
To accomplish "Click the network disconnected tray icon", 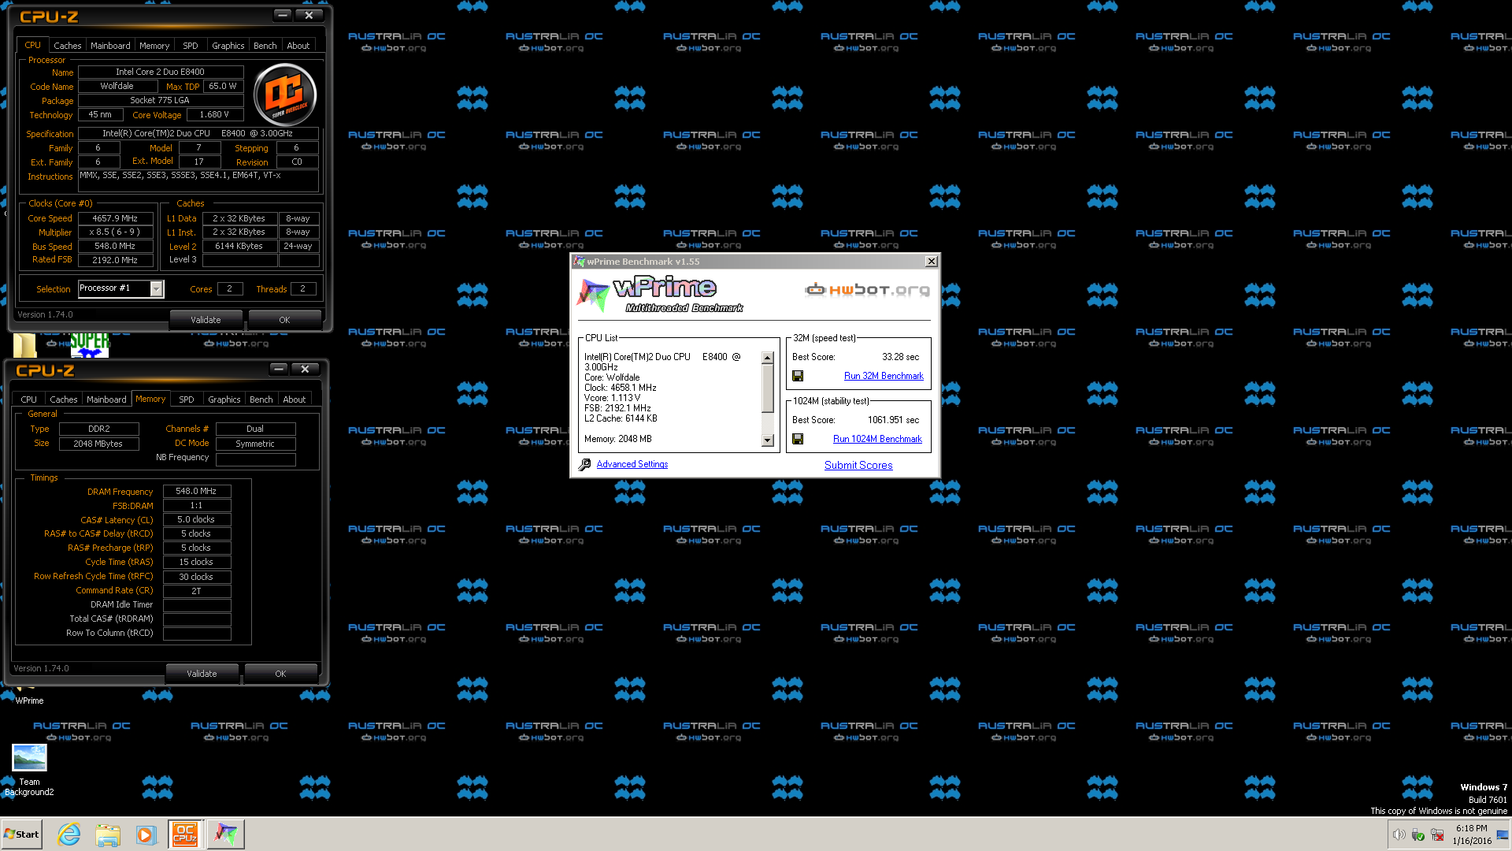I will click(1437, 834).
